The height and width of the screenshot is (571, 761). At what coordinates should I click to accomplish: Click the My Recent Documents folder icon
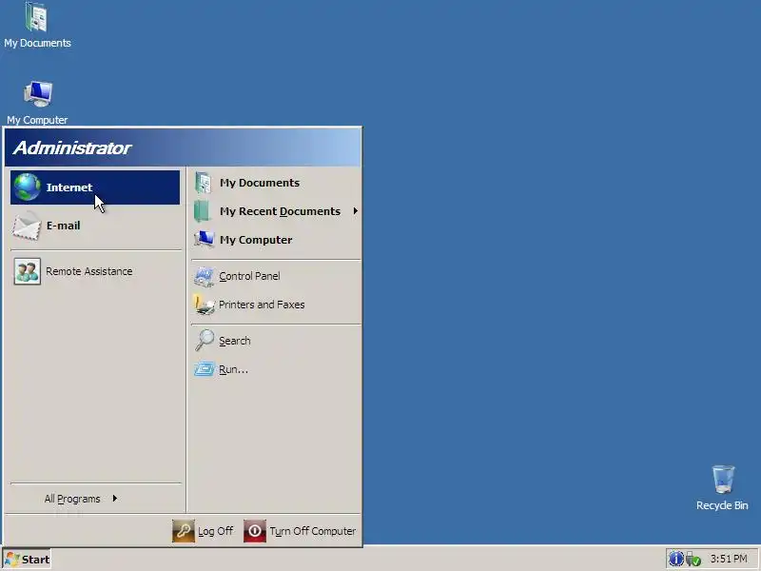tap(202, 211)
